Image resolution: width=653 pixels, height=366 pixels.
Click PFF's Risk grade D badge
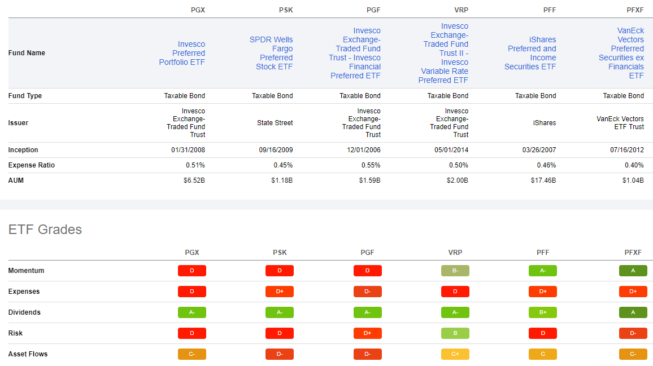543,333
